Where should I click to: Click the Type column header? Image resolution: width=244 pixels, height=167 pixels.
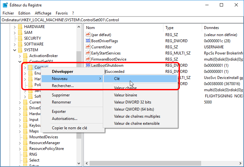(182, 28)
